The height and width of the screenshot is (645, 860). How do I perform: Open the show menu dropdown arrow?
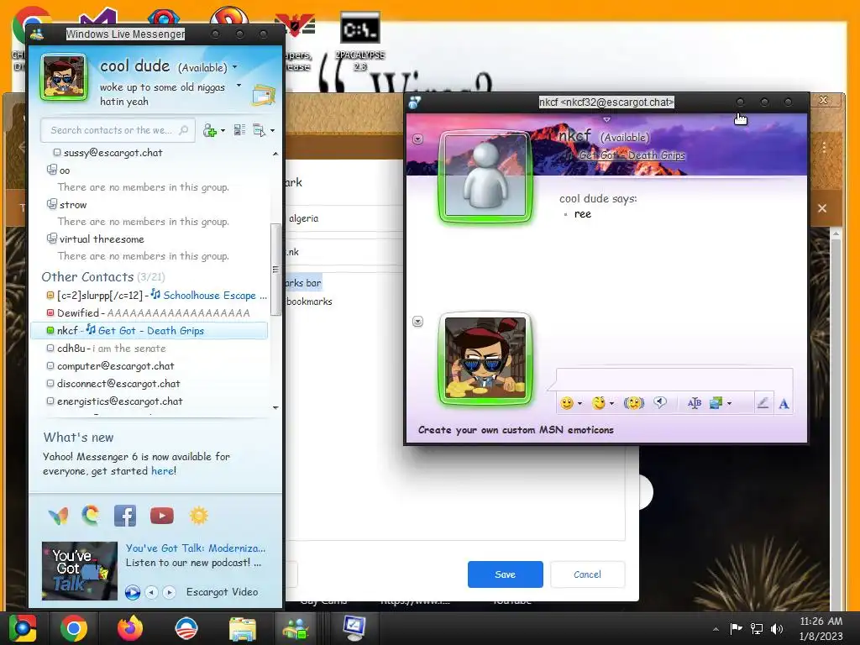pos(273,130)
